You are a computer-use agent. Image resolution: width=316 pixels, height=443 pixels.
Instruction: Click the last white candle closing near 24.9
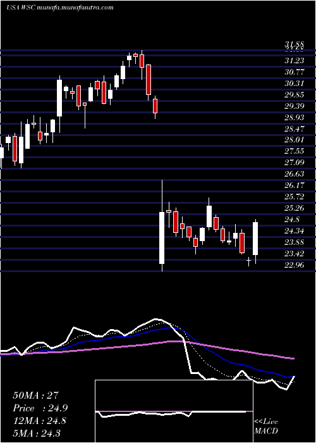255,239
